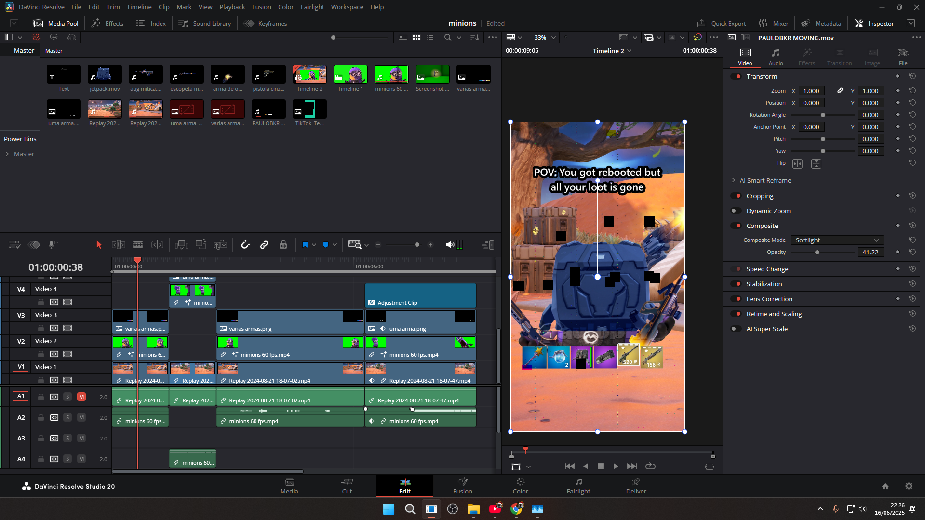The width and height of the screenshot is (925, 520).
Task: Click the voiceover microphone icon in toolbar
Action: coord(53,245)
